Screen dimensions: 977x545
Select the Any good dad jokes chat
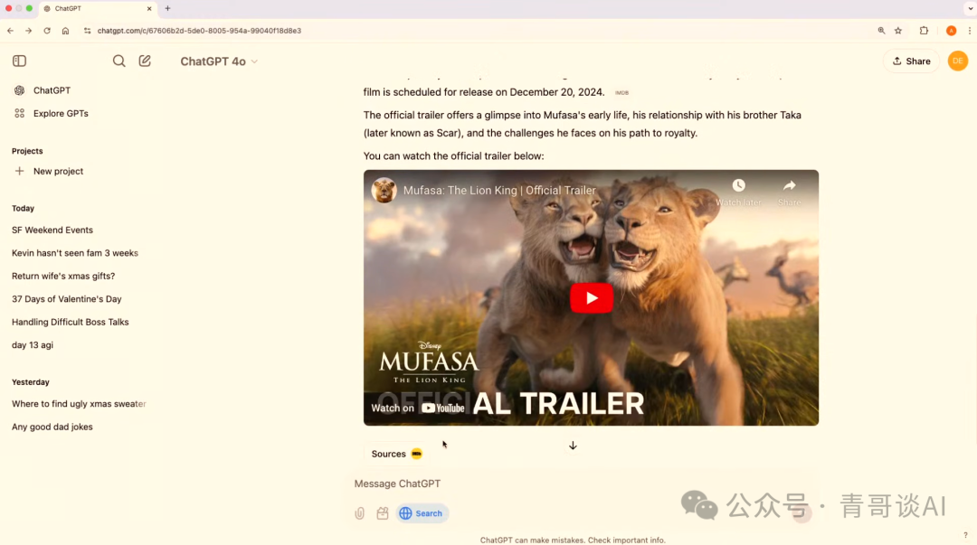[x=52, y=427]
